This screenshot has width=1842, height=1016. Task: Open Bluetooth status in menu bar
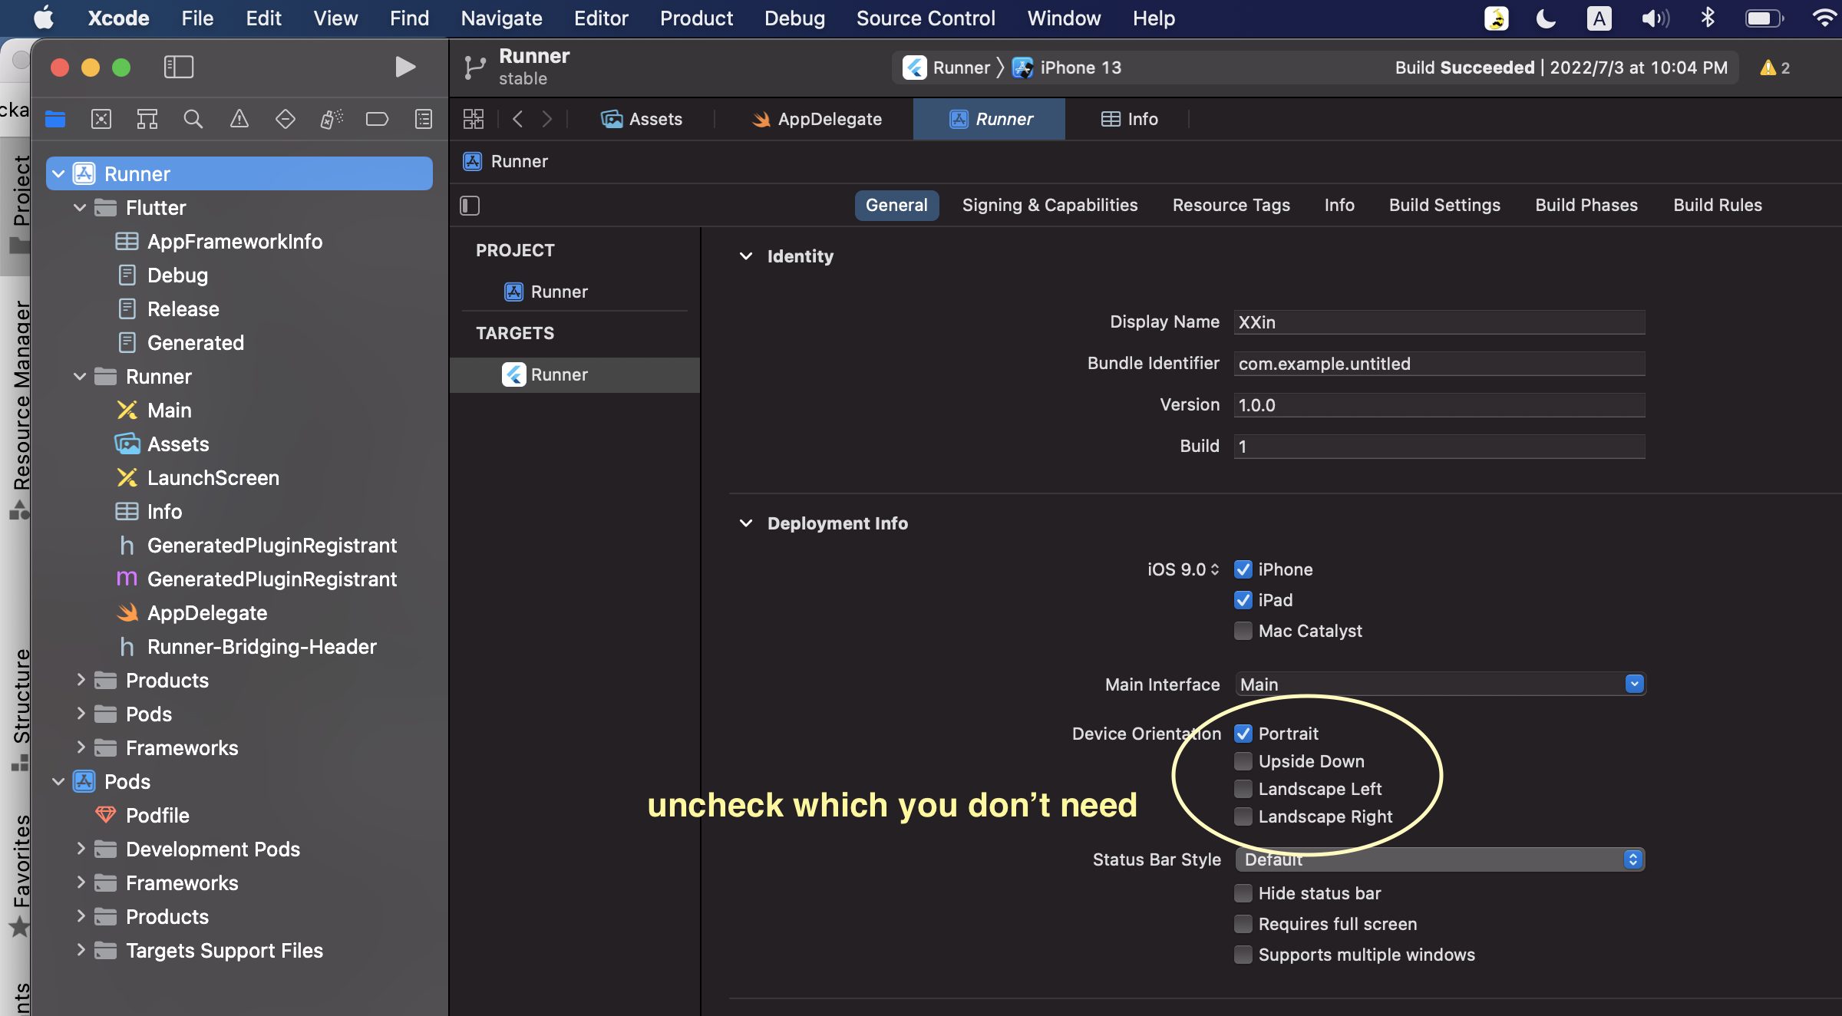point(1708,18)
